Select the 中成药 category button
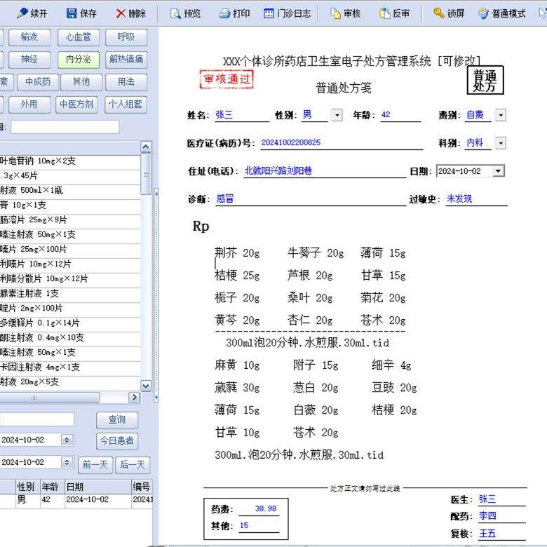547x547 pixels. pyautogui.click(x=38, y=82)
